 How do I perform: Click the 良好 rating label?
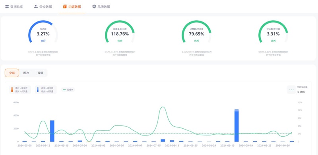click(x=43, y=41)
